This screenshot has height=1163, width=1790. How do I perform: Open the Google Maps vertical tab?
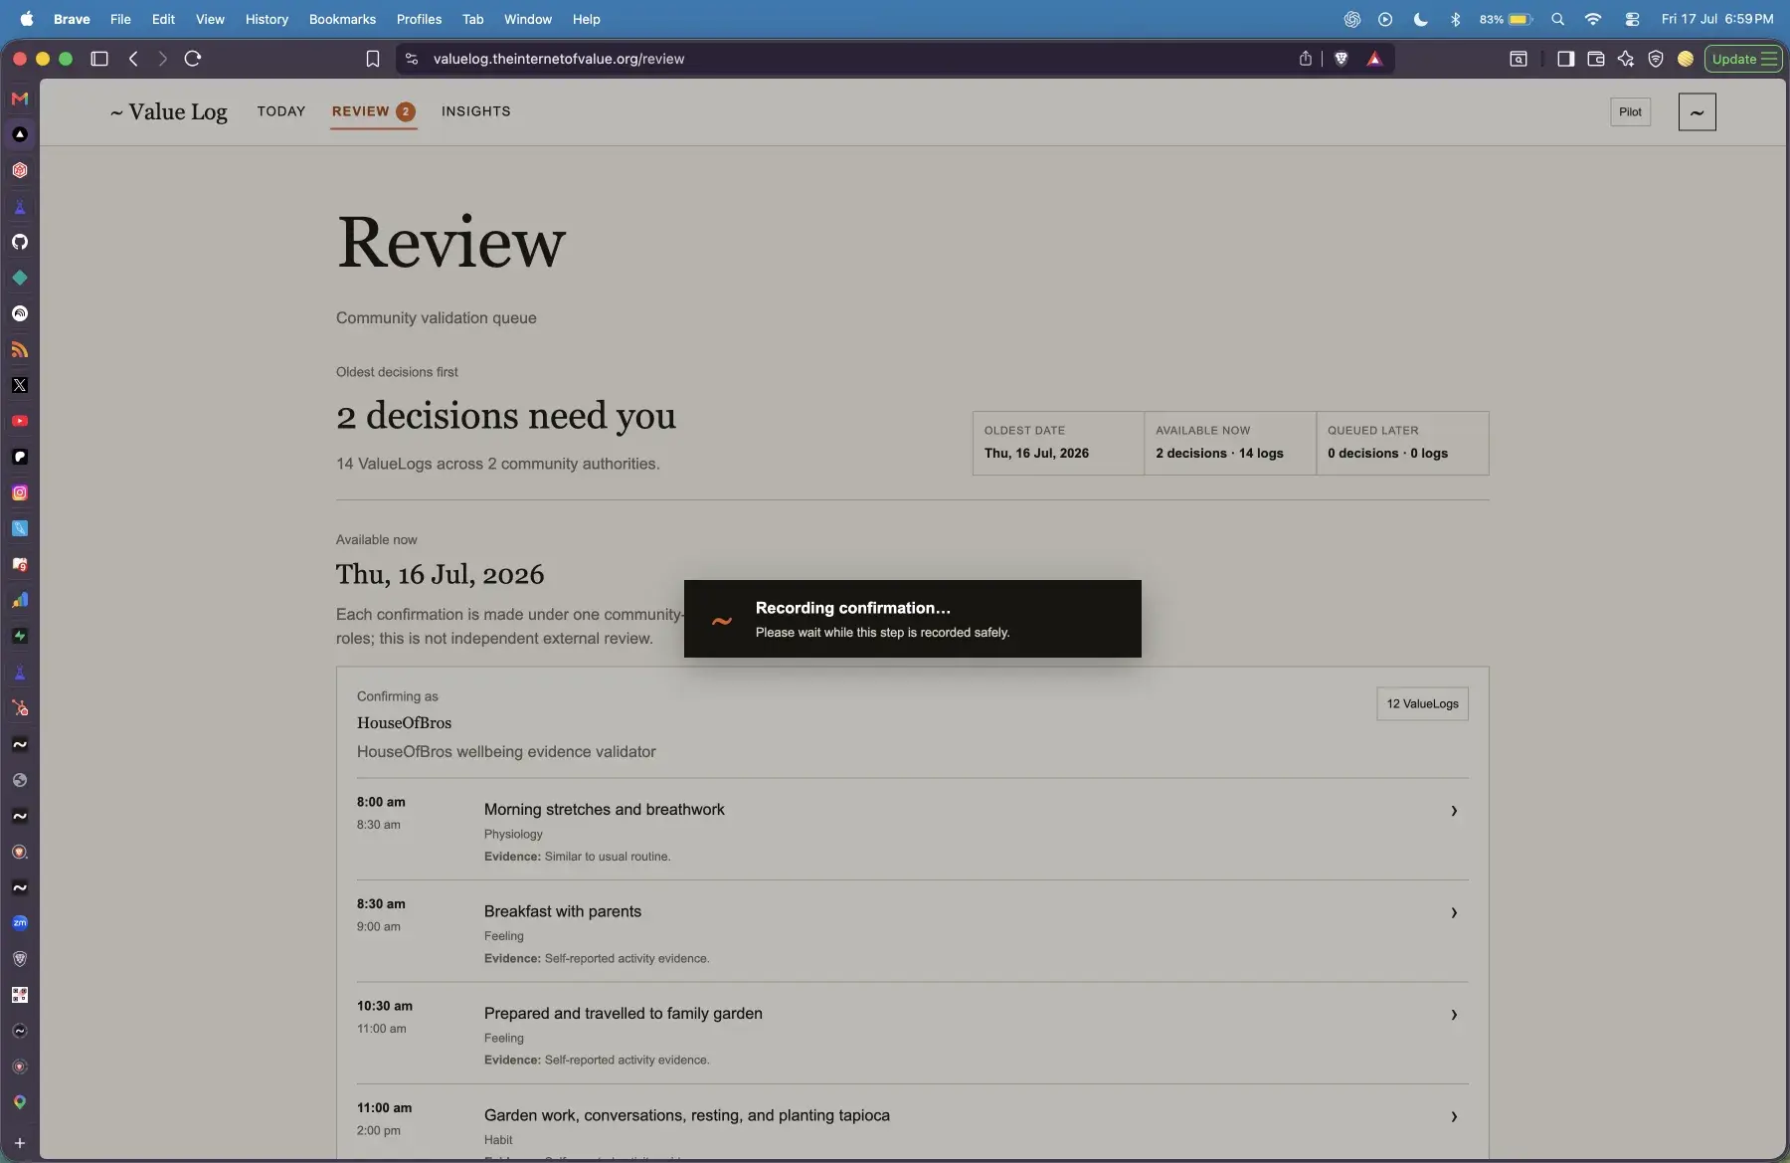pos(20,1102)
